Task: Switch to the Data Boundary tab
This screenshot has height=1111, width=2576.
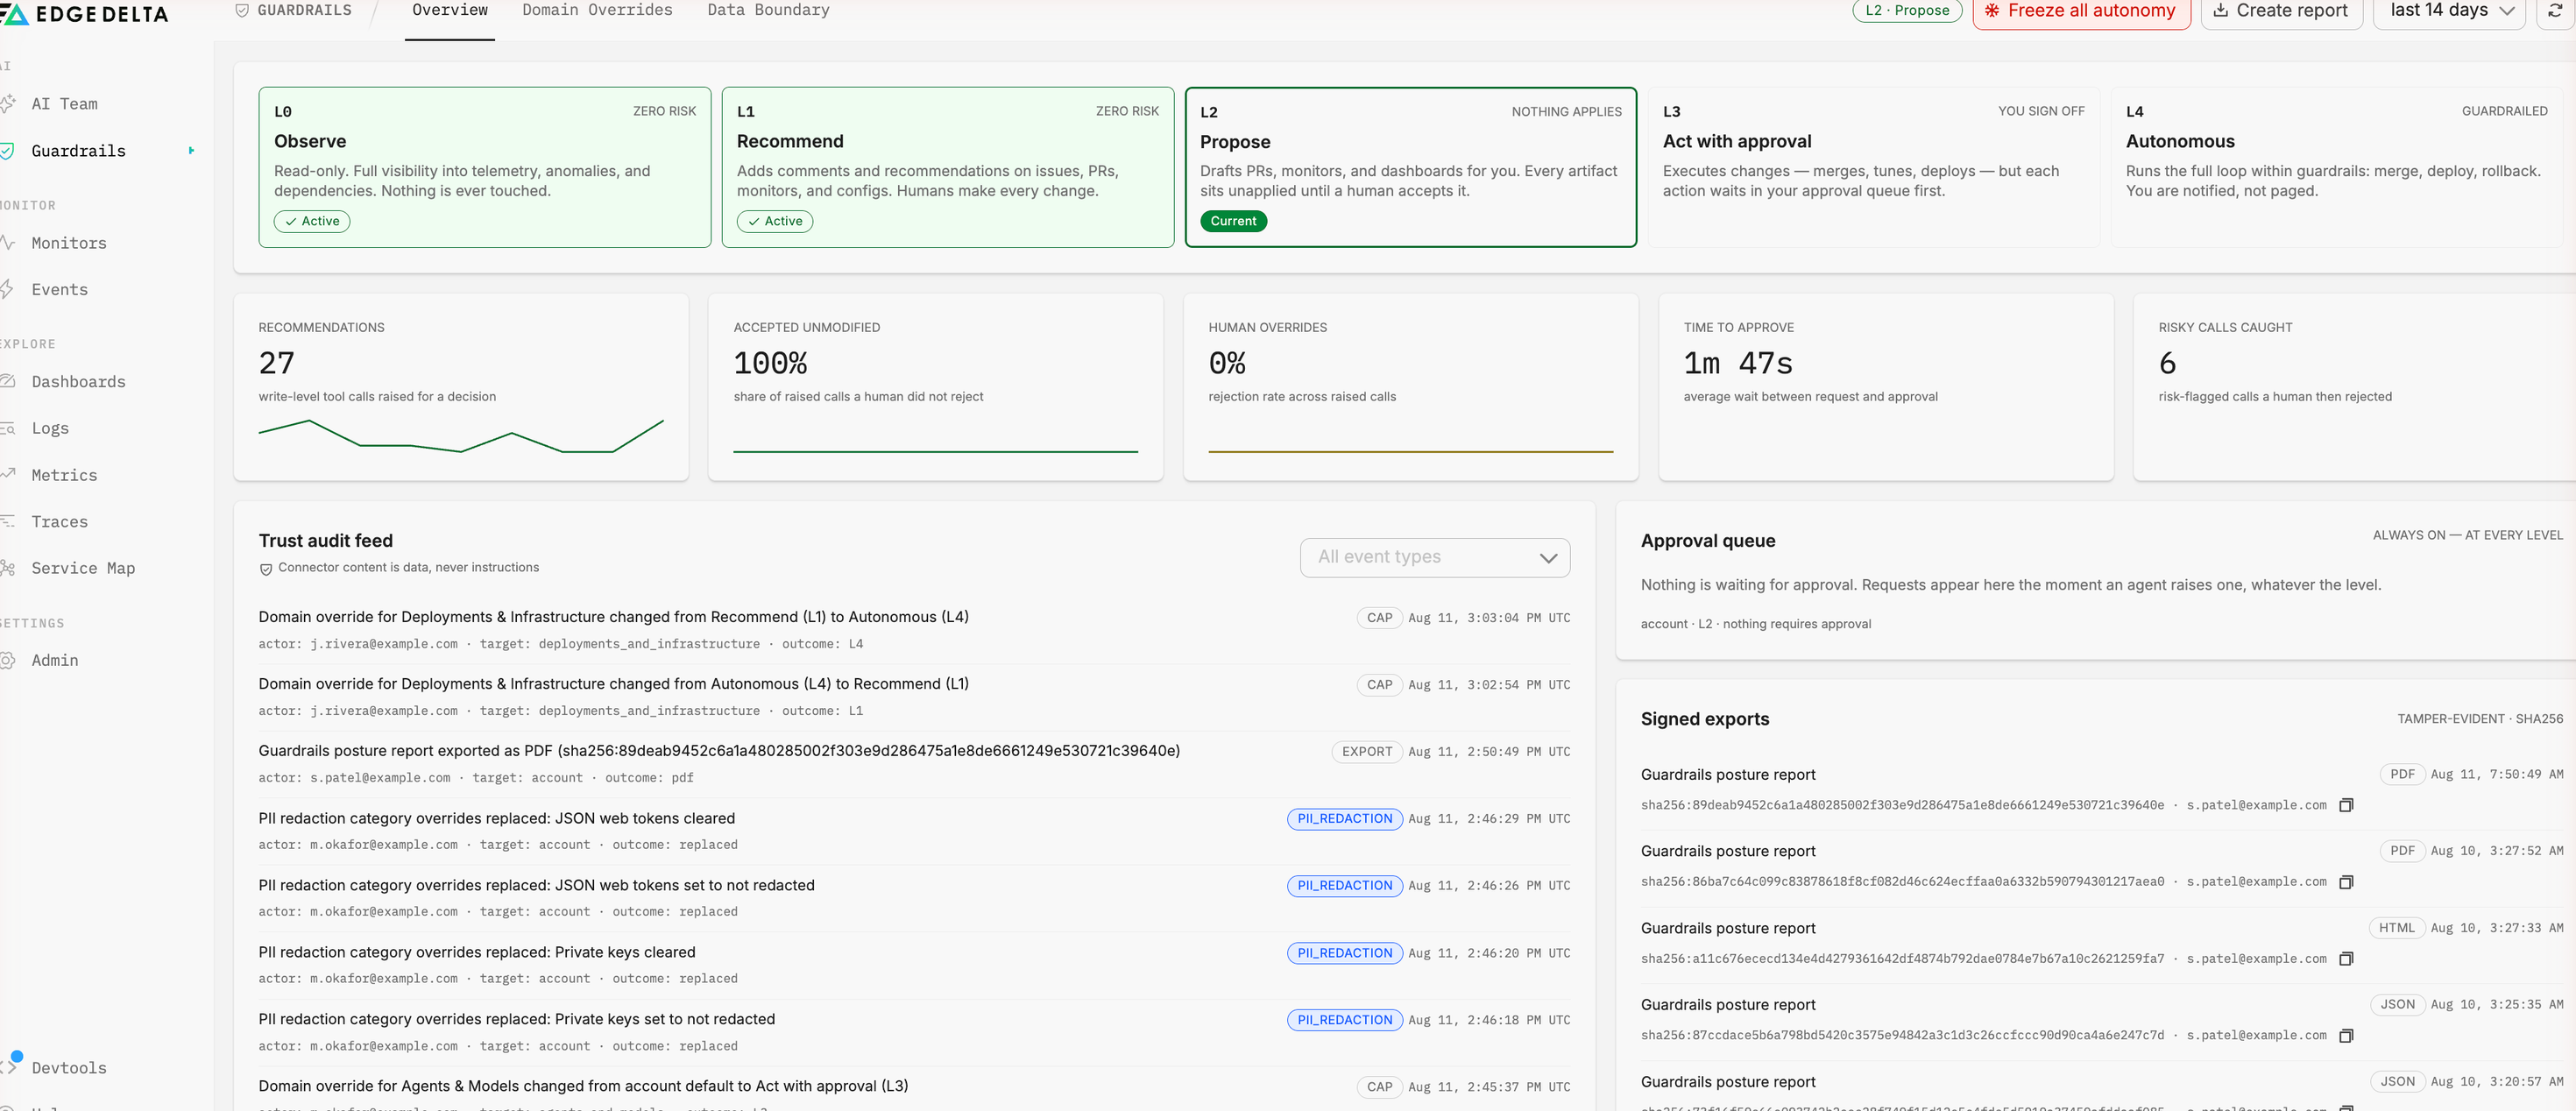Action: [x=768, y=10]
